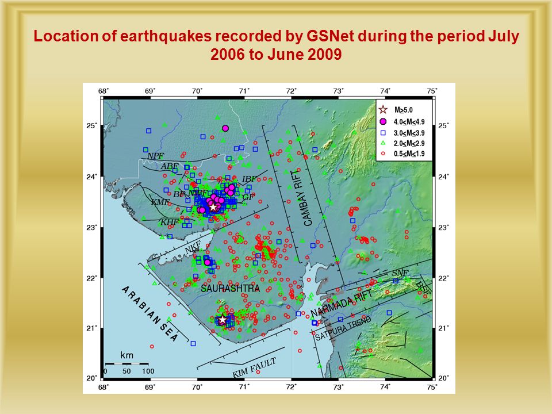Click the magenta circle legend symbol

tap(384, 122)
